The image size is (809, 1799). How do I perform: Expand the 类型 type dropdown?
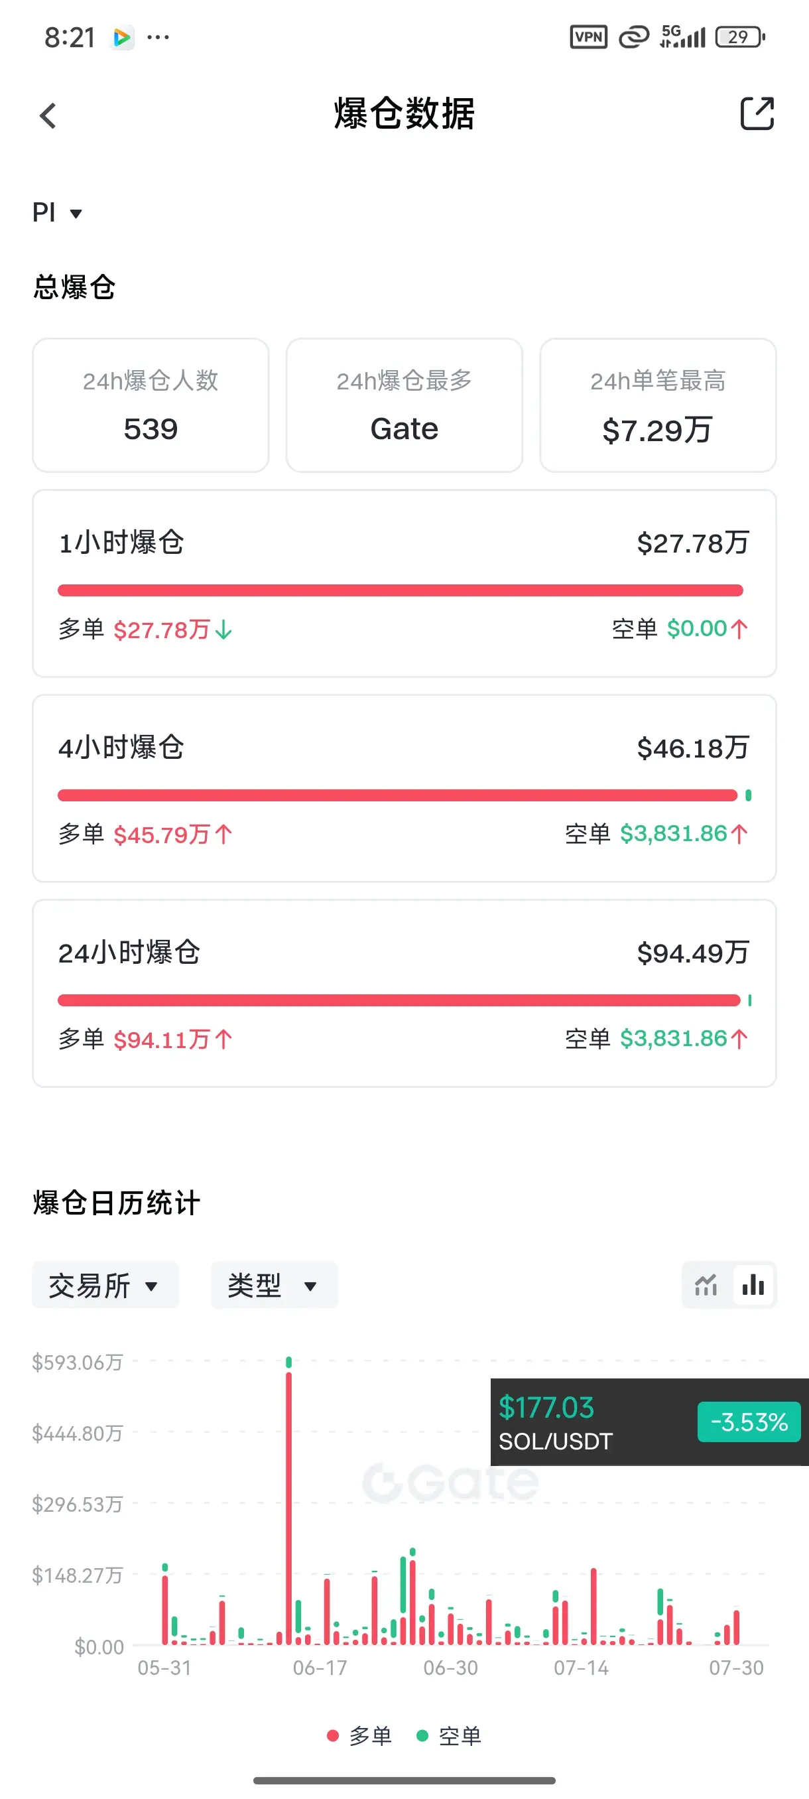coord(275,1285)
